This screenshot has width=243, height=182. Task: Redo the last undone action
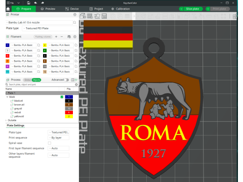(x=43, y=3)
